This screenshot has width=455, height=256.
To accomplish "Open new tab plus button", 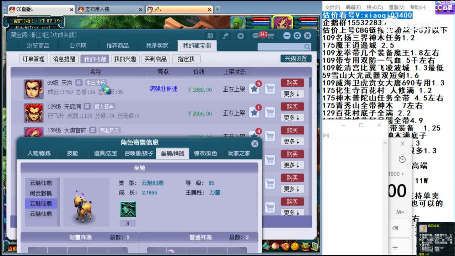I will point(218,9).
